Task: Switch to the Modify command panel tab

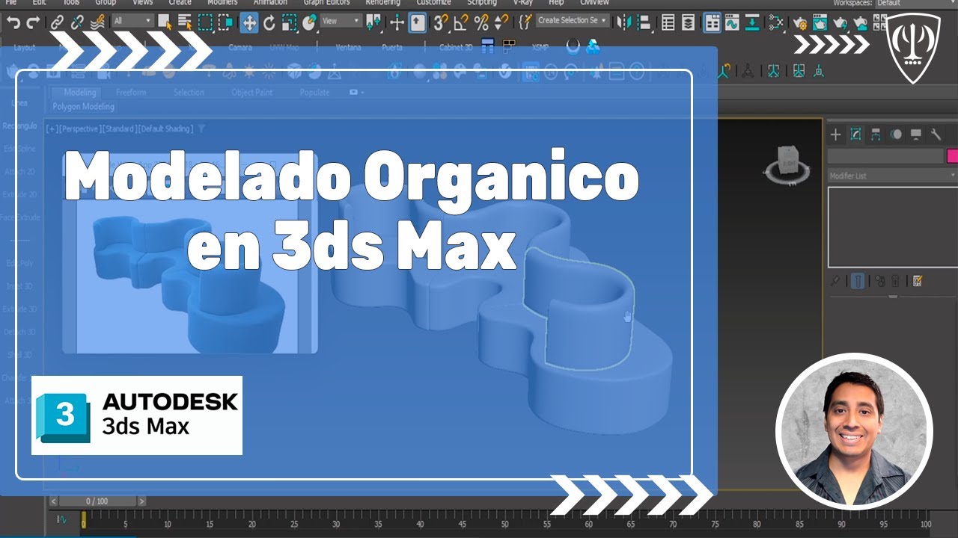Action: point(856,134)
